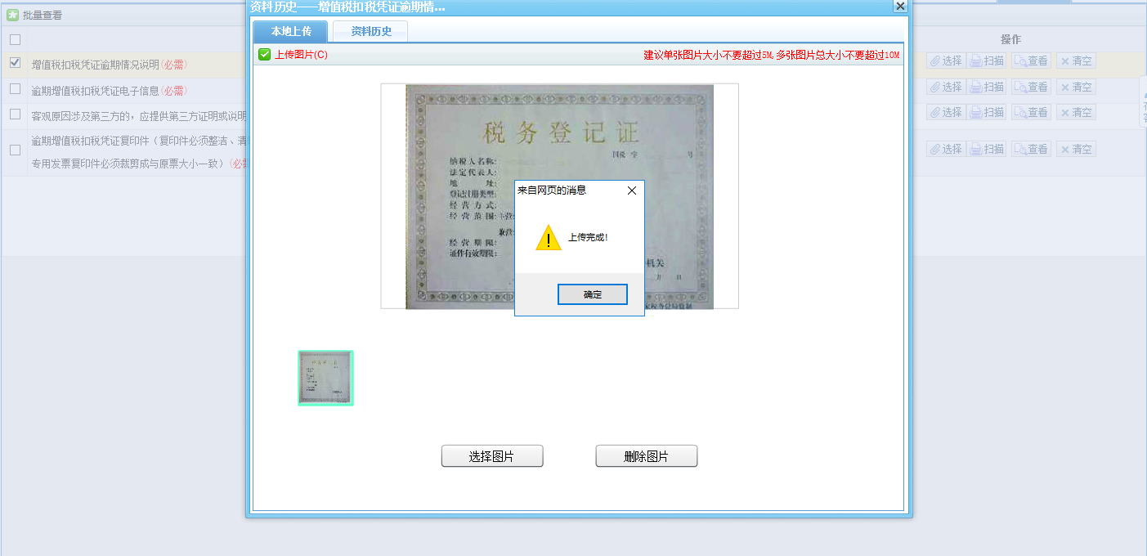
Task: Click the 清空 clear icon on the last row
Action: [x=1076, y=149]
